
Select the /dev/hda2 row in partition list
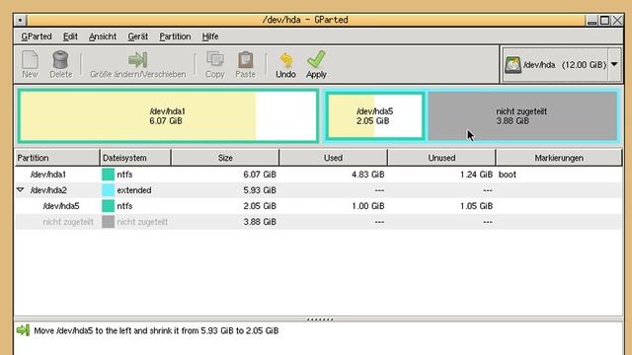coord(318,190)
